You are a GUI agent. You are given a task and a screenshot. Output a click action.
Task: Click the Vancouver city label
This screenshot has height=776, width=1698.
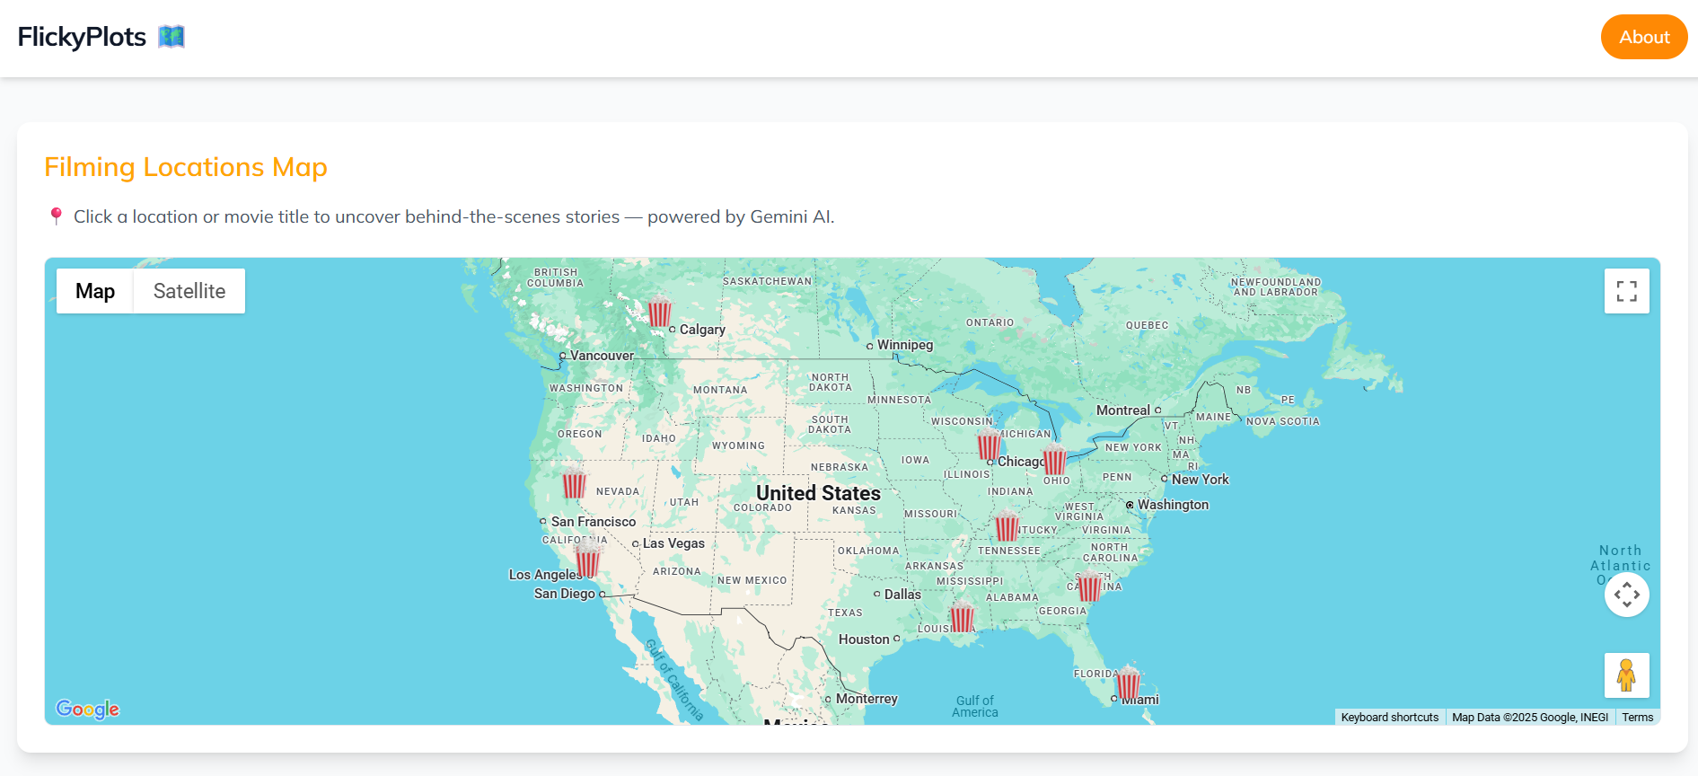(602, 356)
